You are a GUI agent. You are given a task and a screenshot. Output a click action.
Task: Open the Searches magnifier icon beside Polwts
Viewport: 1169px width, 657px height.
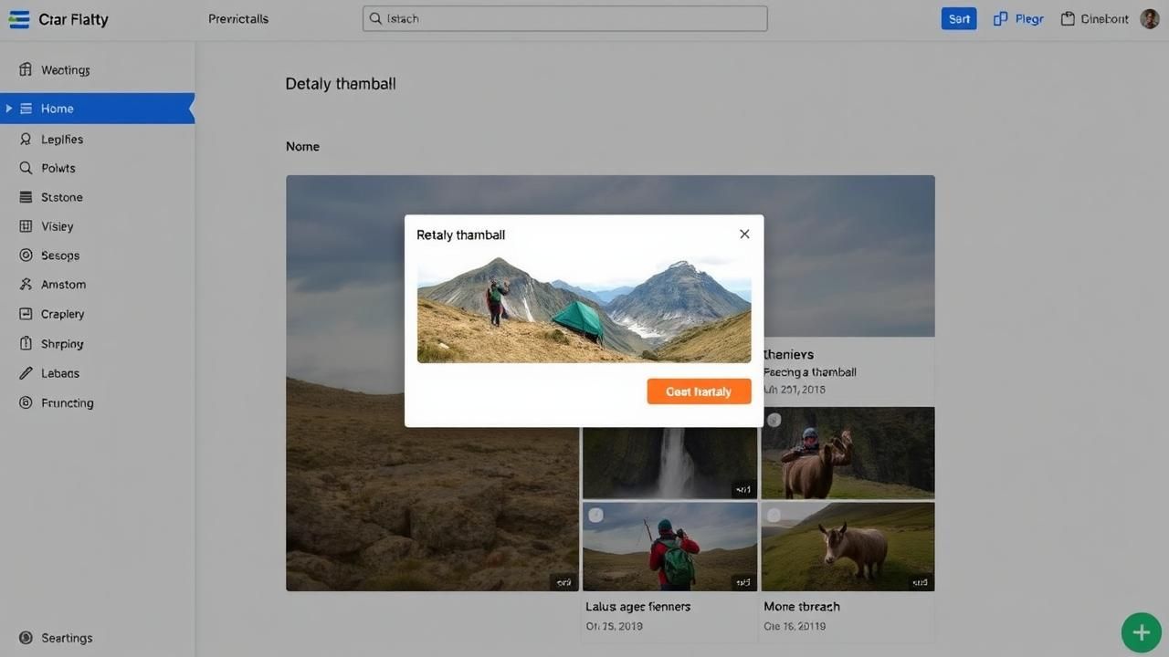pos(26,168)
